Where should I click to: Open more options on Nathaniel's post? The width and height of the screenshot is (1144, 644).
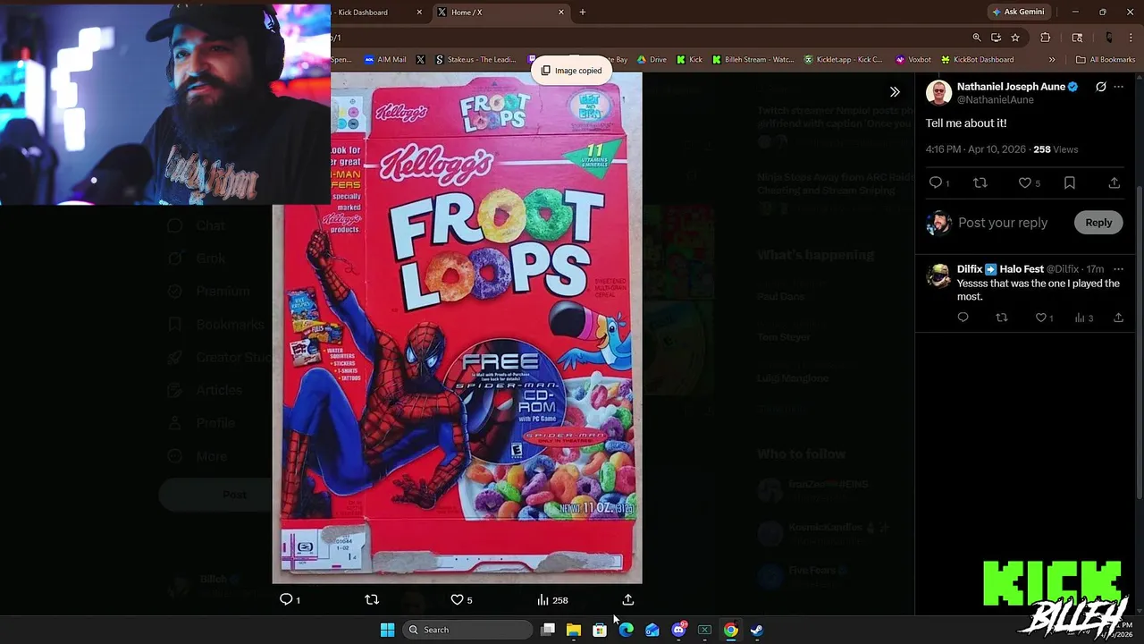1118,87
